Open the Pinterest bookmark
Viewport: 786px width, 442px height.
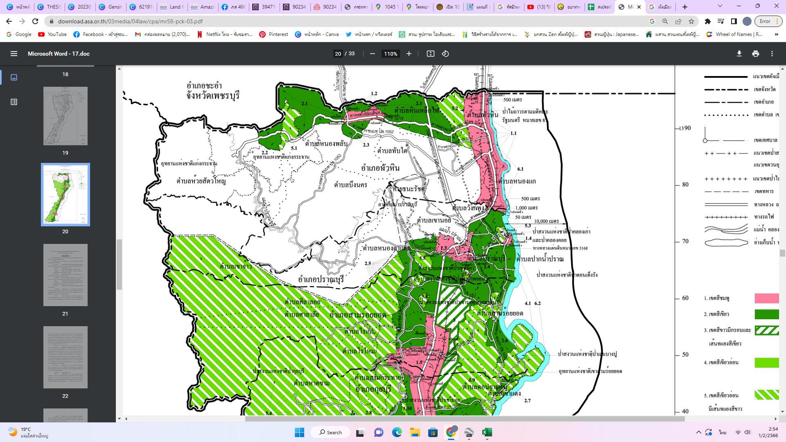273,34
